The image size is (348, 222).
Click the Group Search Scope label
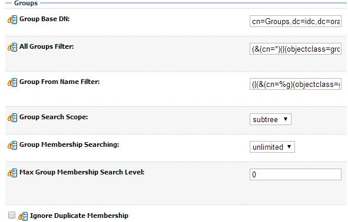54,117
